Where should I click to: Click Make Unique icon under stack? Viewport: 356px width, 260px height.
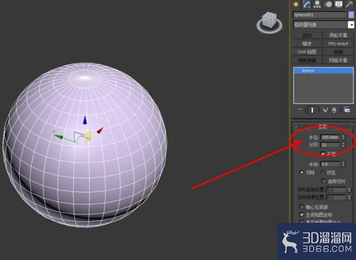[325, 110]
